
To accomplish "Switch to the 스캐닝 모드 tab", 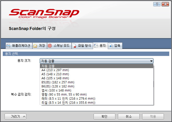I will pos(61,46).
